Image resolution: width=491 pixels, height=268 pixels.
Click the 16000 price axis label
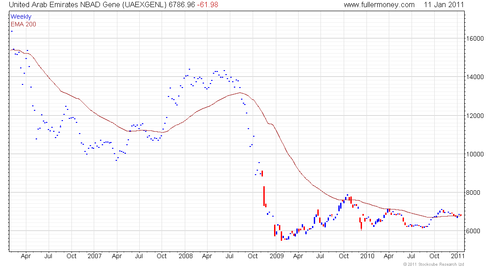point(475,38)
